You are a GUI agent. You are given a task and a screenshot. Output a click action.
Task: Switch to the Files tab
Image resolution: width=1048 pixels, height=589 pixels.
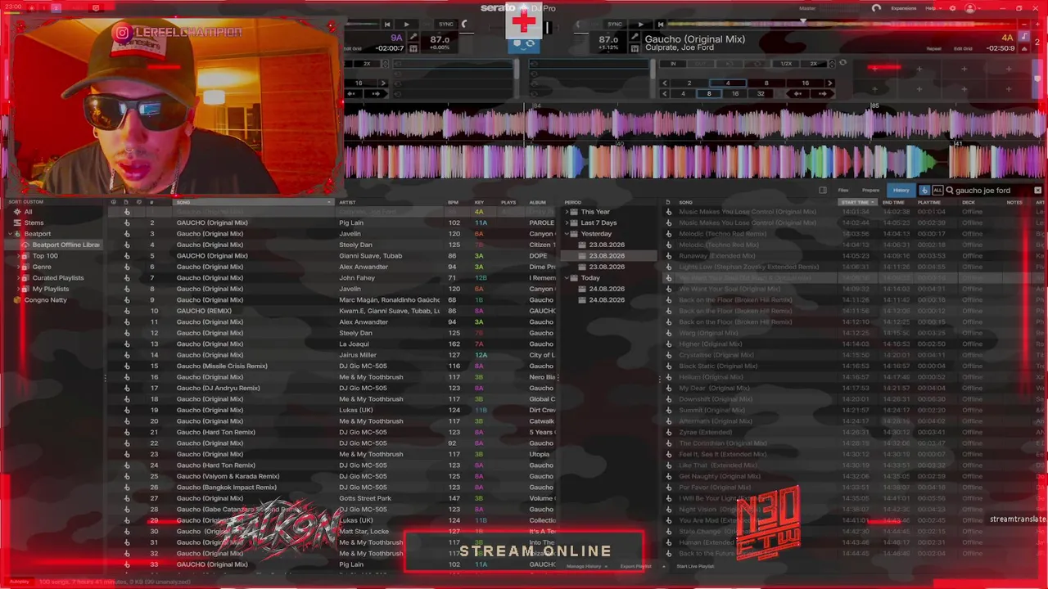843,191
